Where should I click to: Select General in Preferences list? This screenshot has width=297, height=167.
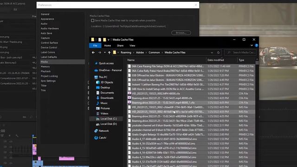pyautogui.click(x=45, y=14)
